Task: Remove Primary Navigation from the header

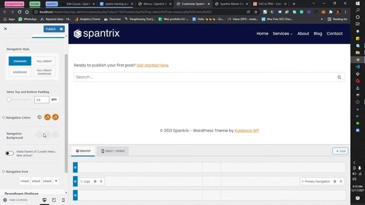Action: 341,181
